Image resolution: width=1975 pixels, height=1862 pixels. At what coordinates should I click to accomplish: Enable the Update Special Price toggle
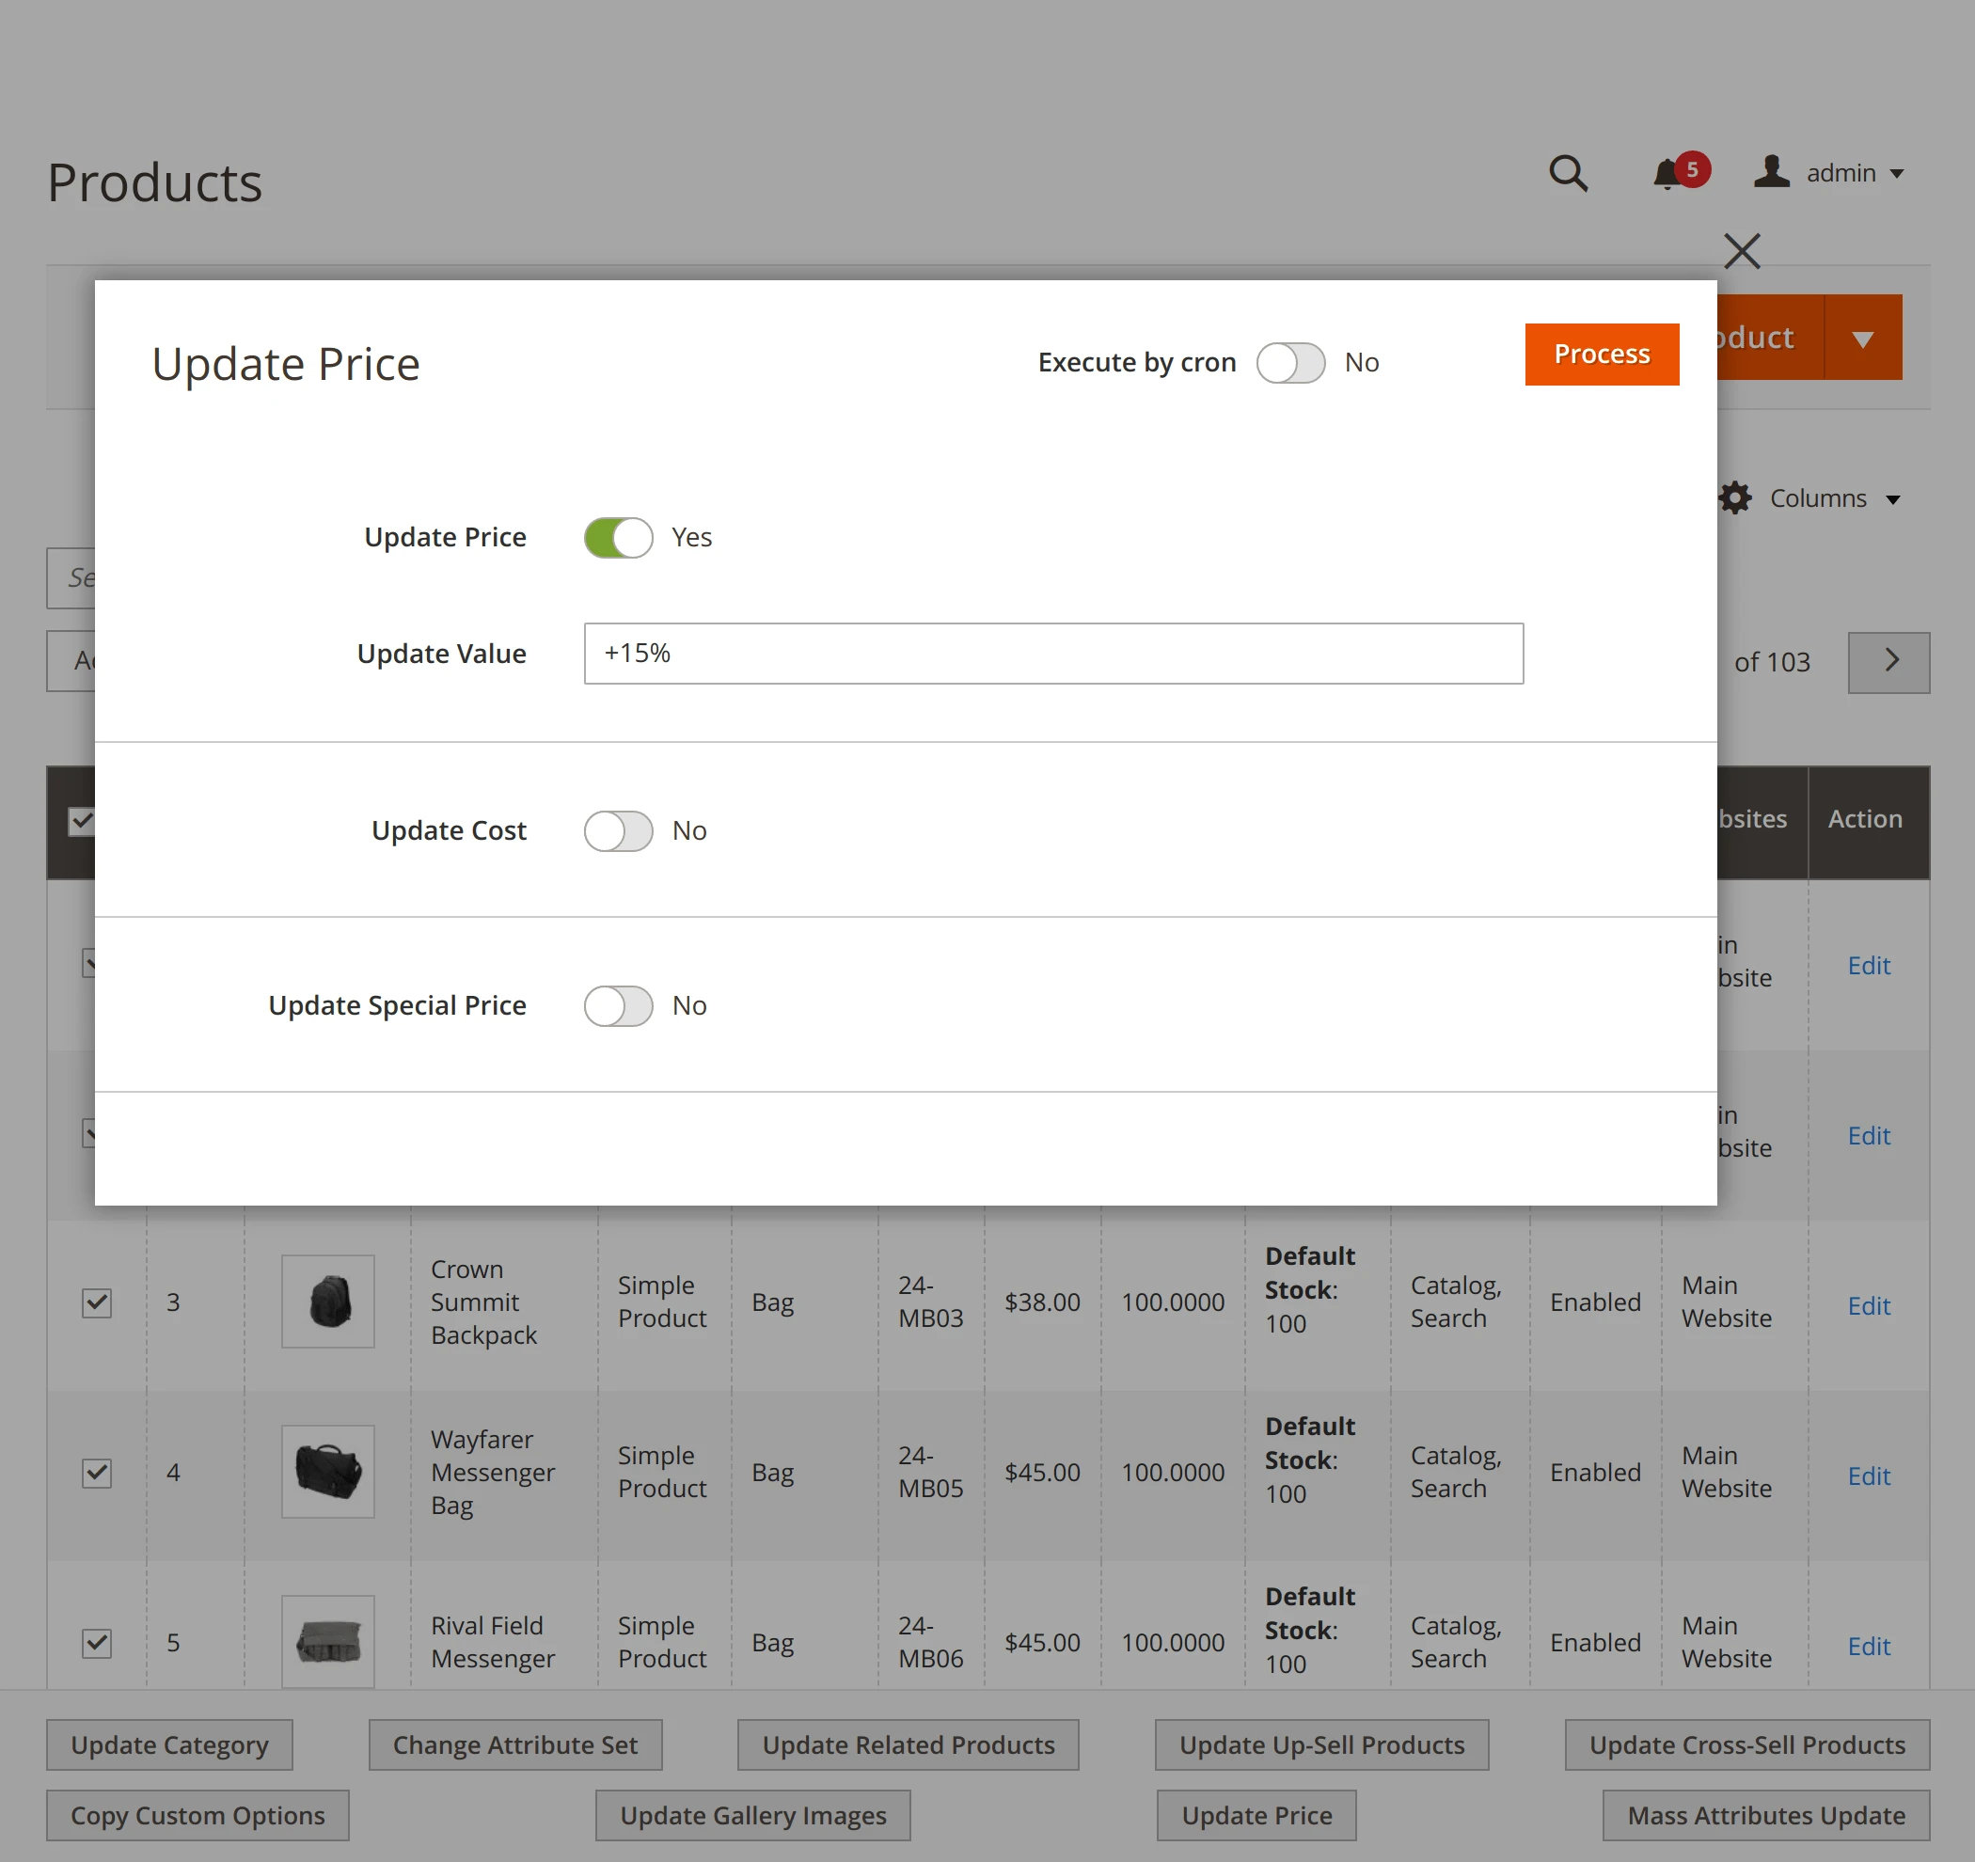click(617, 1005)
